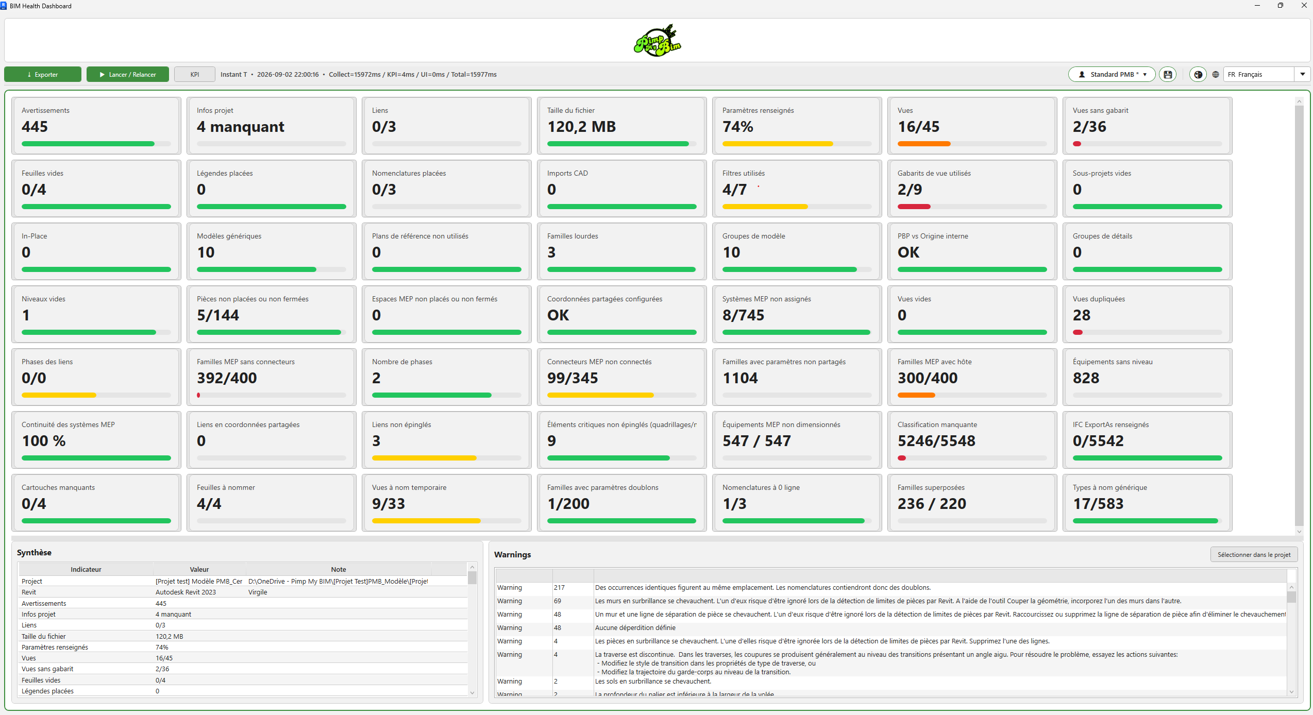The height and width of the screenshot is (715, 1313).
Task: Open the Familles MEP sans connecteurs card
Action: [x=272, y=377]
